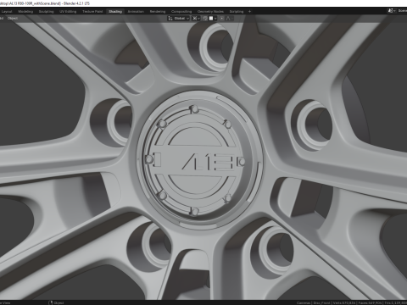Switch to the Rendering workspace tab
This screenshot has width=407, height=305.
158,12
